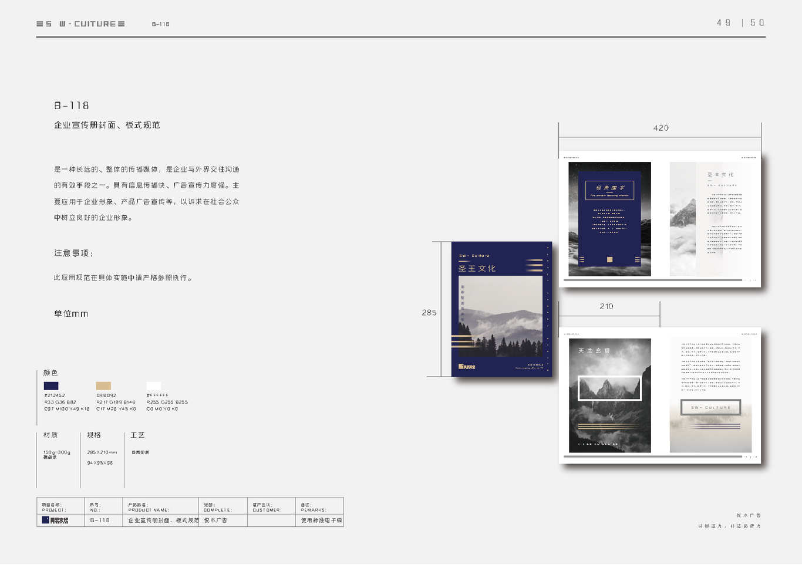The image size is (802, 565).
Task: Click the company logo in the table's project cell
Action: pyautogui.click(x=55, y=520)
